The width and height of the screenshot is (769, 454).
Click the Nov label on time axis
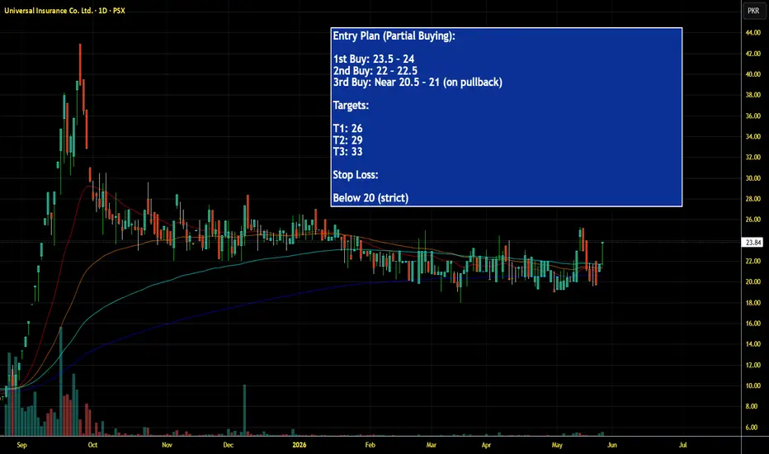(167, 445)
